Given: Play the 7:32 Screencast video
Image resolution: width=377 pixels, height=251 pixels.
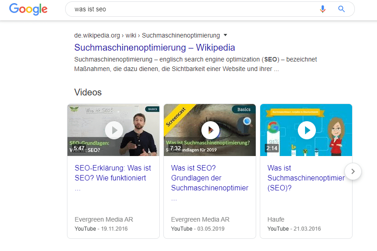Looking at the screenshot, I should pos(210,130).
